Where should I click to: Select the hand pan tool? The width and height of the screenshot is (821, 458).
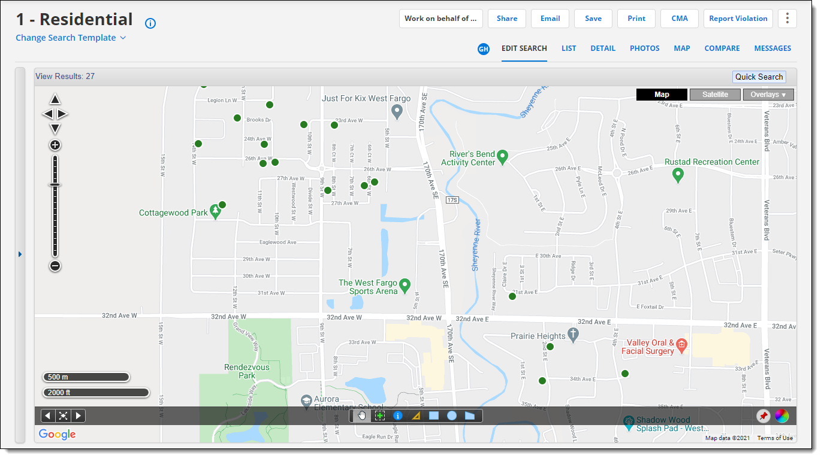pyautogui.click(x=361, y=415)
